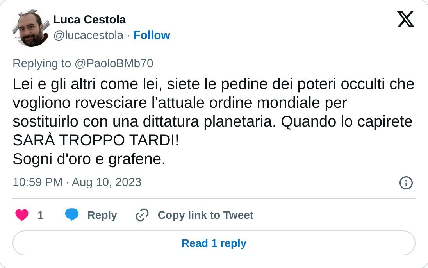This screenshot has height=268, width=428.
Task: Like the tweet with the heart icon
Action: 22,215
